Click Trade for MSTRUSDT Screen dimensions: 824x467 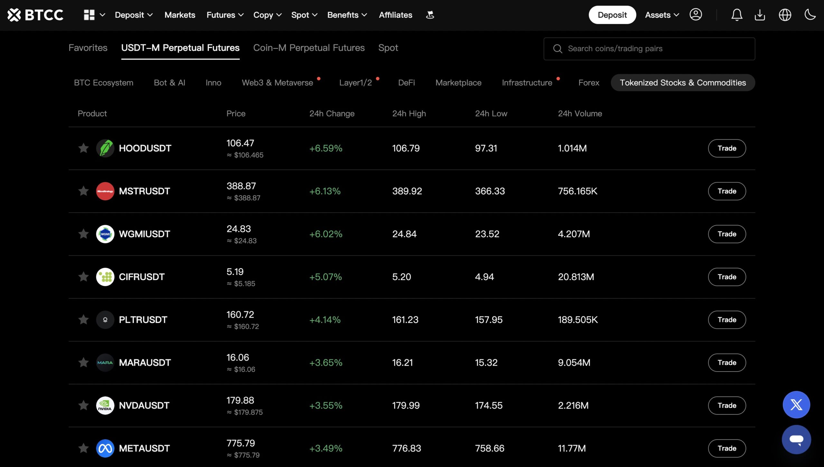click(x=727, y=191)
